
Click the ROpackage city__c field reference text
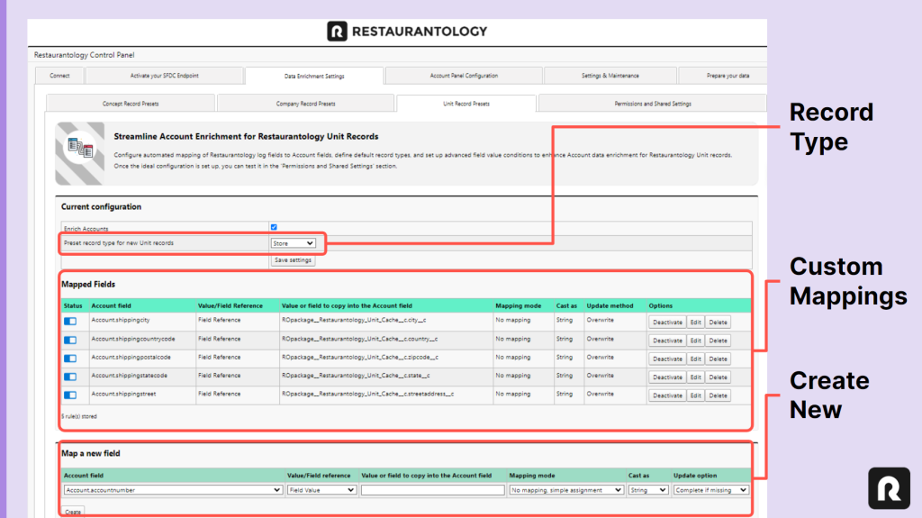pyautogui.click(x=354, y=320)
